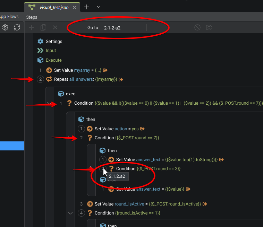Open App Flows panel settings gear
The width and height of the screenshot is (263, 227).
[5, 27]
